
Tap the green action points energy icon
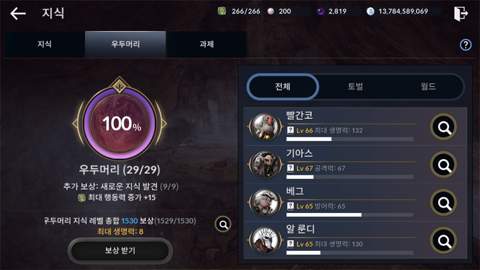tap(222, 11)
